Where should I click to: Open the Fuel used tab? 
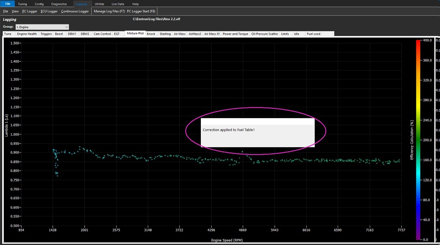click(314, 34)
